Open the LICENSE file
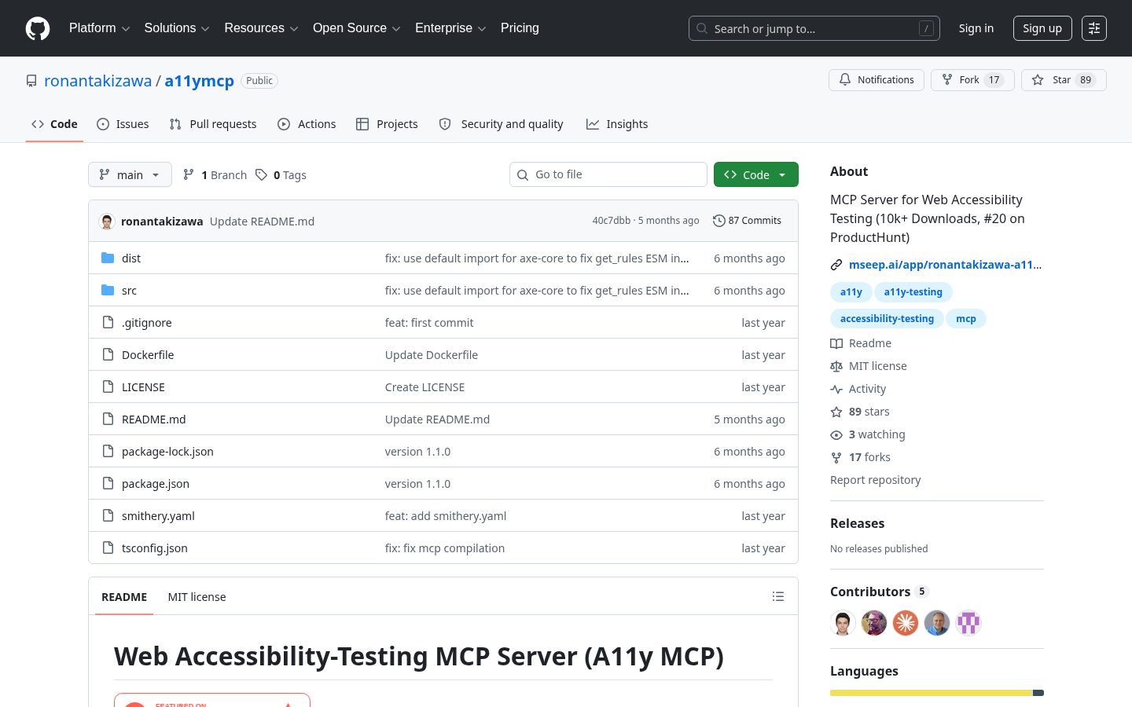The height and width of the screenshot is (707, 1132). pos(143,387)
